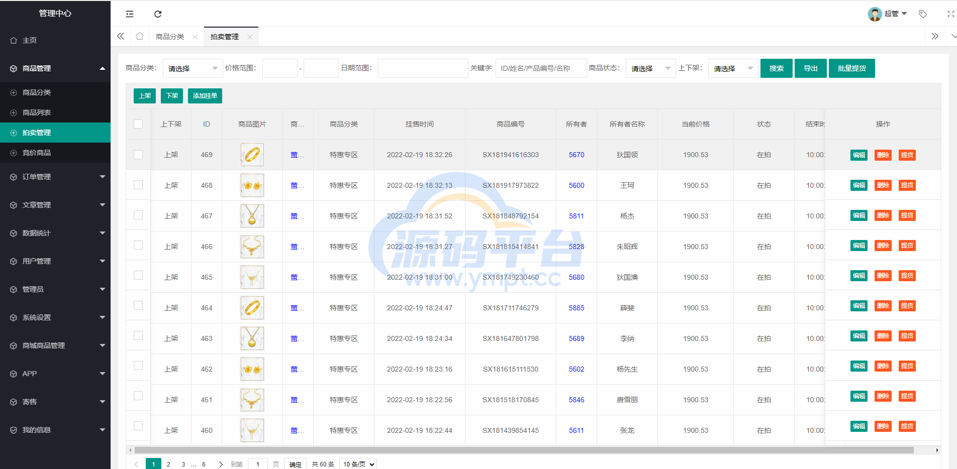Open product image thumbnail for ID 469
Image resolution: width=957 pixels, height=469 pixels.
coord(252,155)
